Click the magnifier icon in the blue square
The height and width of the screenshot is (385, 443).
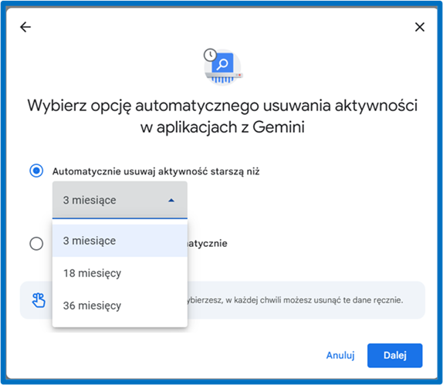click(222, 63)
